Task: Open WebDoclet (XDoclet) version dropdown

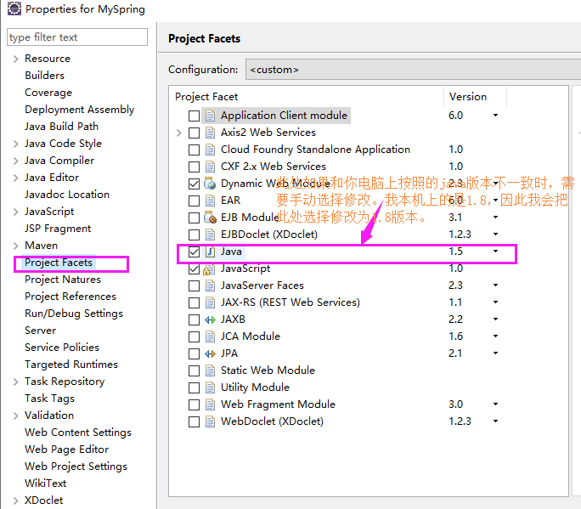Action: pos(495,421)
